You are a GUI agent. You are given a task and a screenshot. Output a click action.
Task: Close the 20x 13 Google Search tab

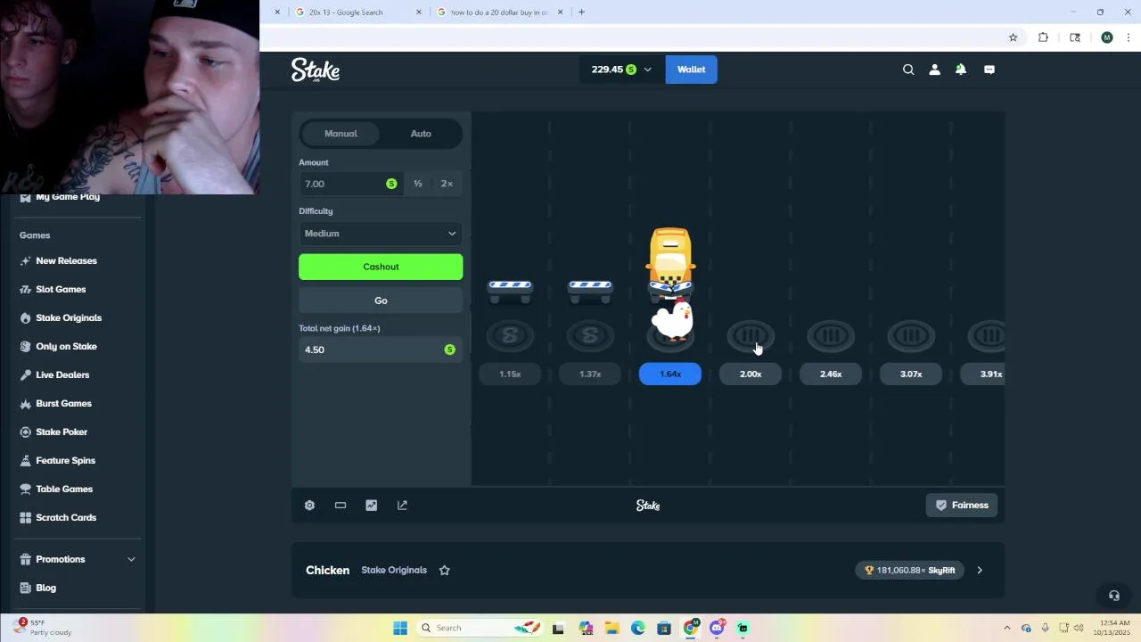(419, 12)
